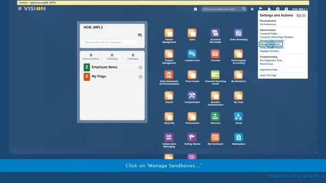Open the Product Management icon
Screen dimensions: 326x183
(169, 54)
